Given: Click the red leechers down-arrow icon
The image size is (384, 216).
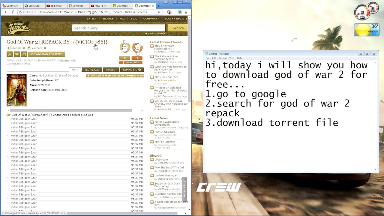Looking at the screenshot, I should (29, 48).
